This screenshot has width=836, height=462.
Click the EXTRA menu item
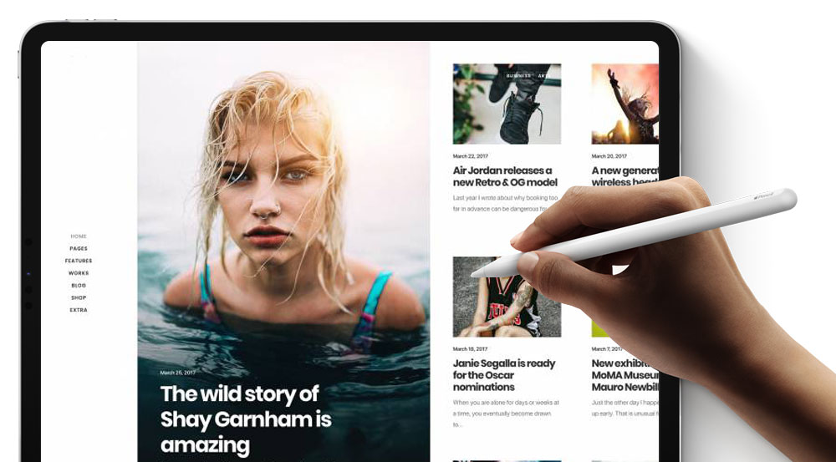click(x=79, y=310)
